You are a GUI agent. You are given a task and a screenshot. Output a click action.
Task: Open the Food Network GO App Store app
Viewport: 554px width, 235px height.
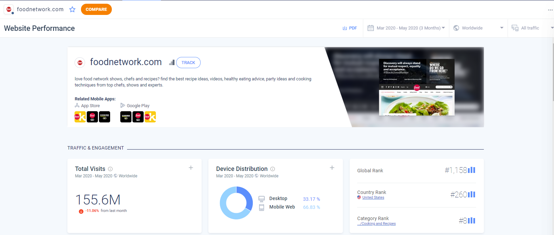(x=92, y=117)
